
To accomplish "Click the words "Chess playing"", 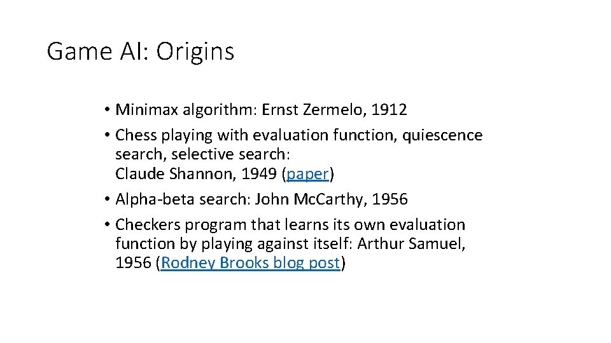I will [164, 135].
